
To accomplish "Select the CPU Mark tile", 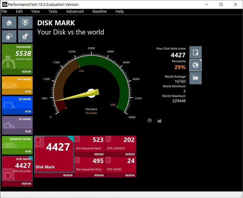I will pyautogui.click(x=17, y=82).
